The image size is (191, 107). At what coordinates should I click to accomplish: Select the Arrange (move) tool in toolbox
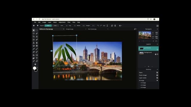coord(34,30)
